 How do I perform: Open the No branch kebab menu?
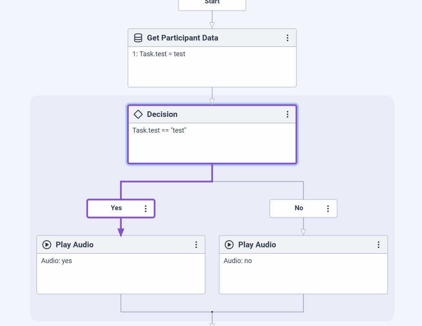328,209
